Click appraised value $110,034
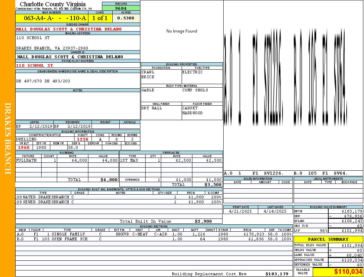The image size is (364, 277). pyautogui.click(x=352, y=260)
